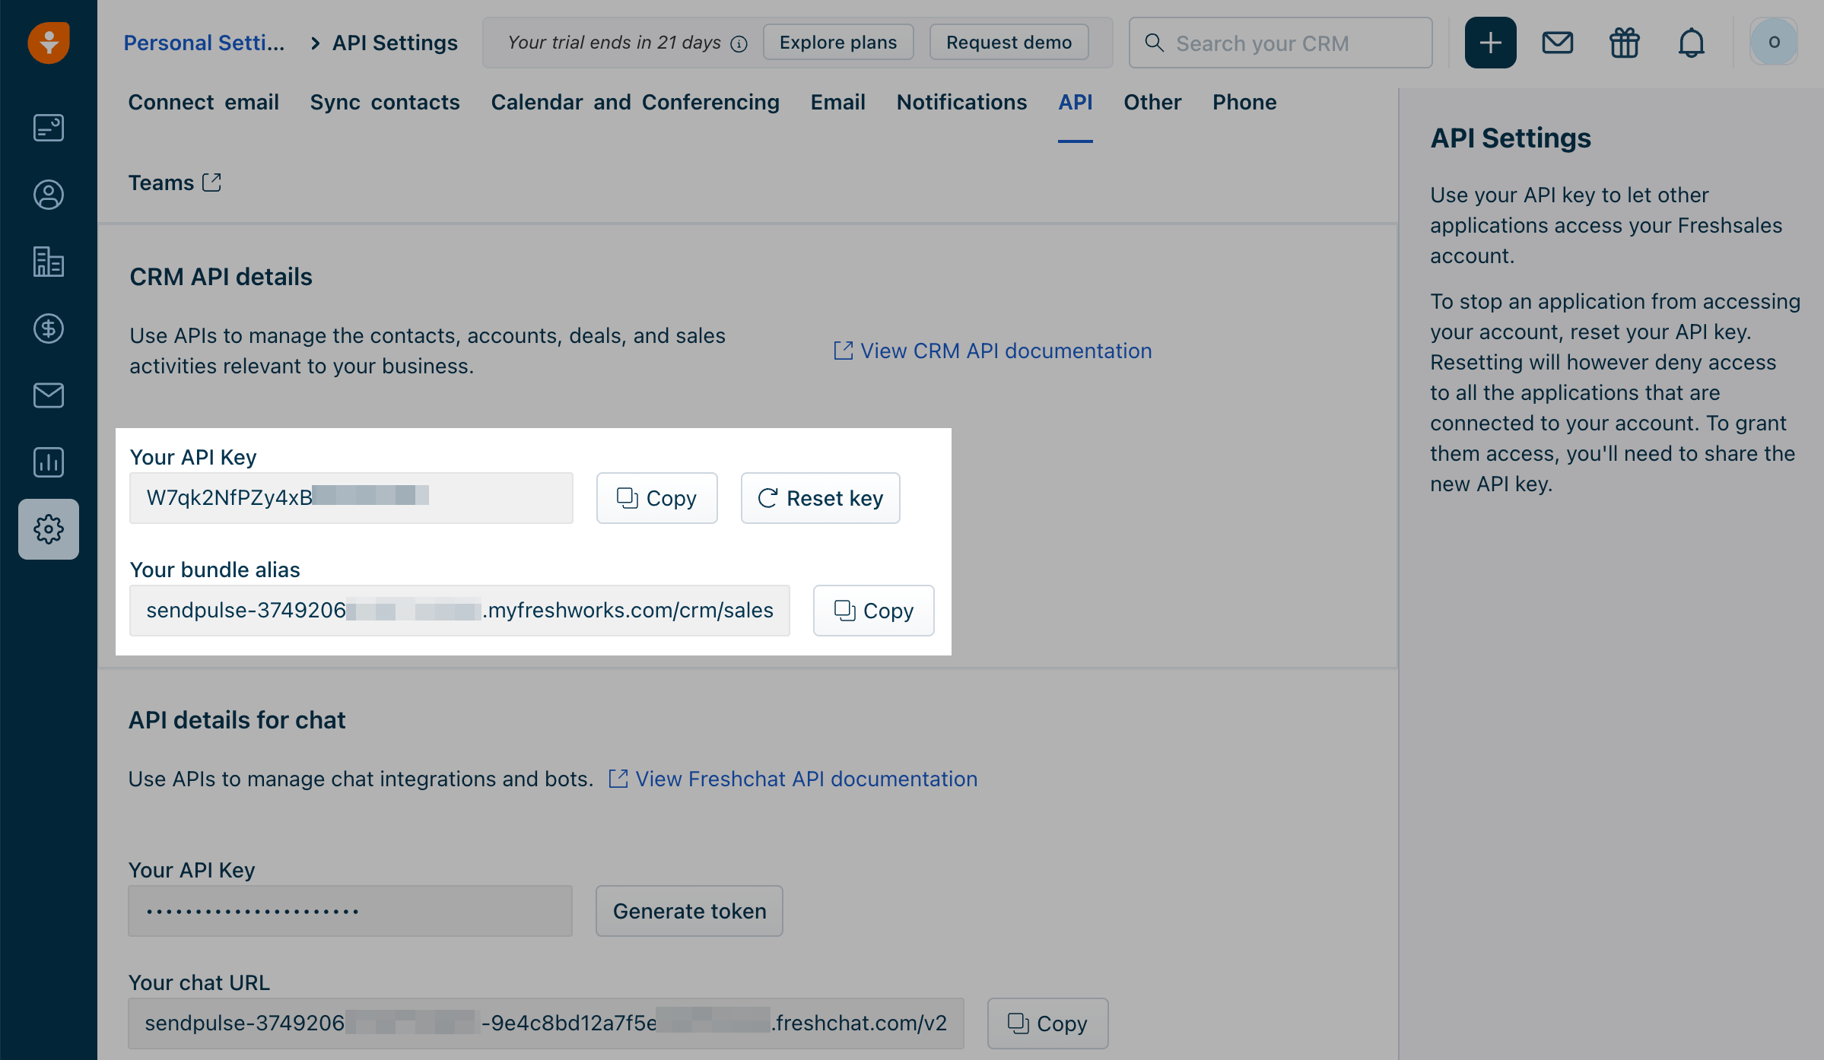Click the Generate token button
This screenshot has height=1060, width=1824.
(689, 911)
